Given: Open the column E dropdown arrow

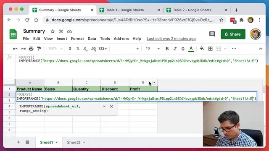Looking at the screenshot, I should click(x=154, y=83).
